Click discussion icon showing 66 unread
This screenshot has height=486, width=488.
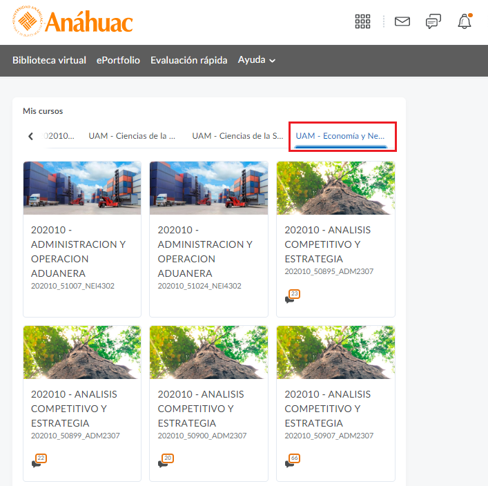(x=291, y=461)
